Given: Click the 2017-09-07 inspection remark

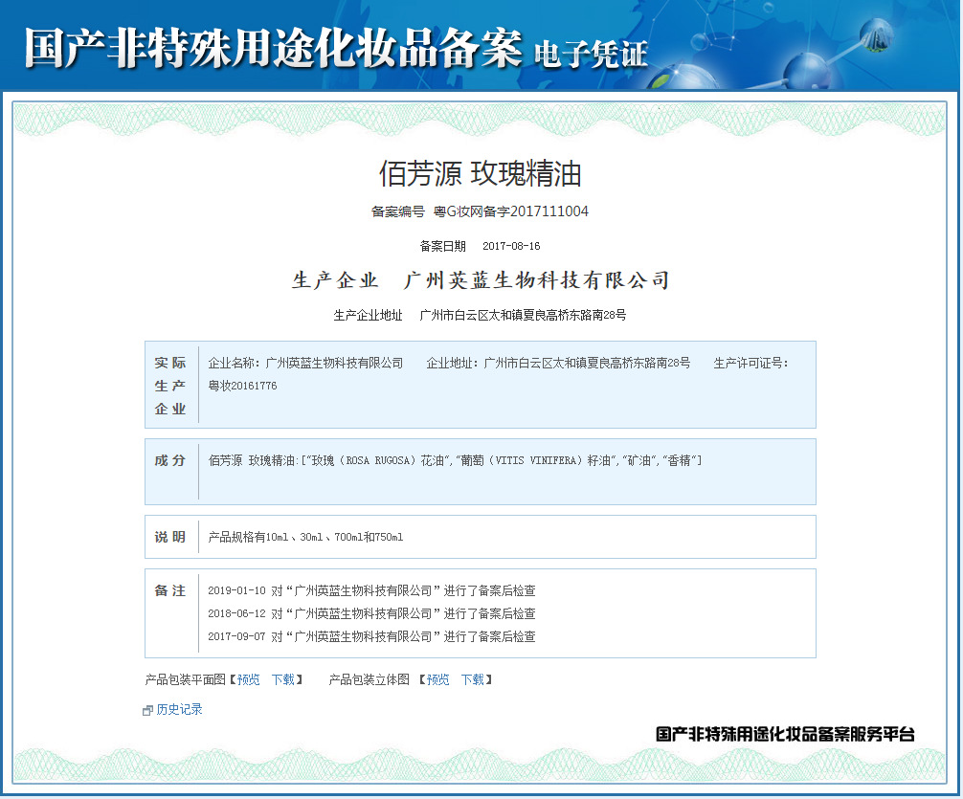Looking at the screenshot, I should 371,636.
